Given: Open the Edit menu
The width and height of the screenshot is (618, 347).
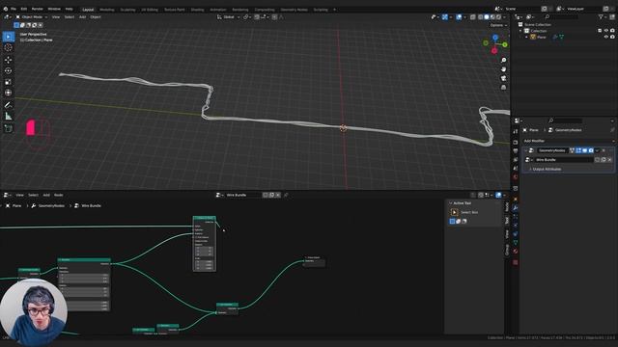Looking at the screenshot, I should [x=24, y=9].
